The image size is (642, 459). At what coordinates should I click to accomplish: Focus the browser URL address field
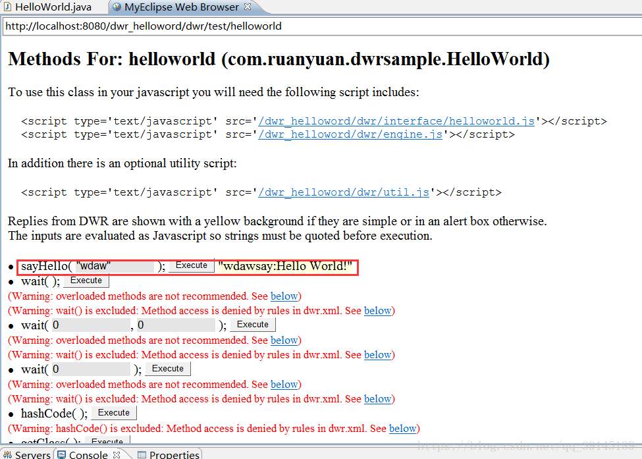coord(322,26)
